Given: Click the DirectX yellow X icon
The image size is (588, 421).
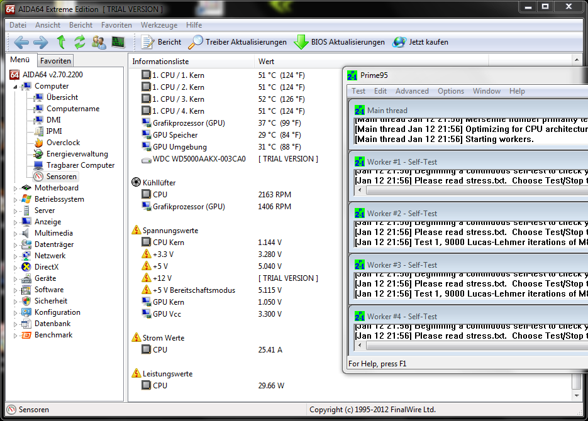Looking at the screenshot, I should click(26, 266).
